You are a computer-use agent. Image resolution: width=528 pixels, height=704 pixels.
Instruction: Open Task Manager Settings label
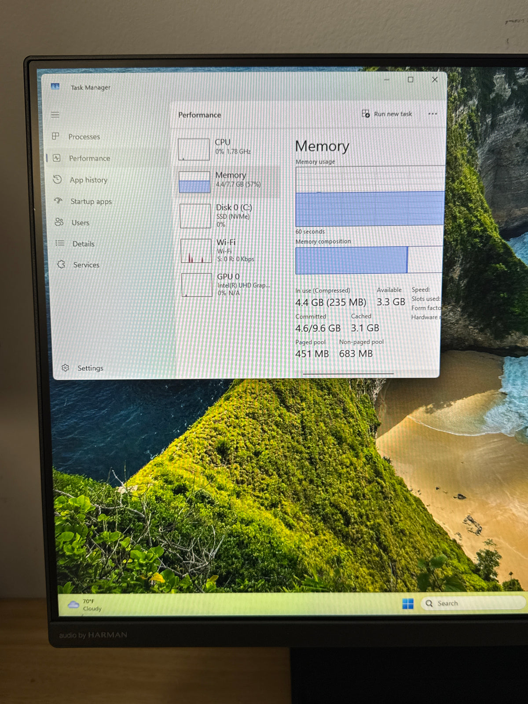coord(90,368)
